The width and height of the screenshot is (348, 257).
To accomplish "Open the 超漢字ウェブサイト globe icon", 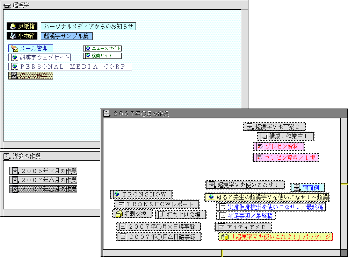I will coord(14,57).
